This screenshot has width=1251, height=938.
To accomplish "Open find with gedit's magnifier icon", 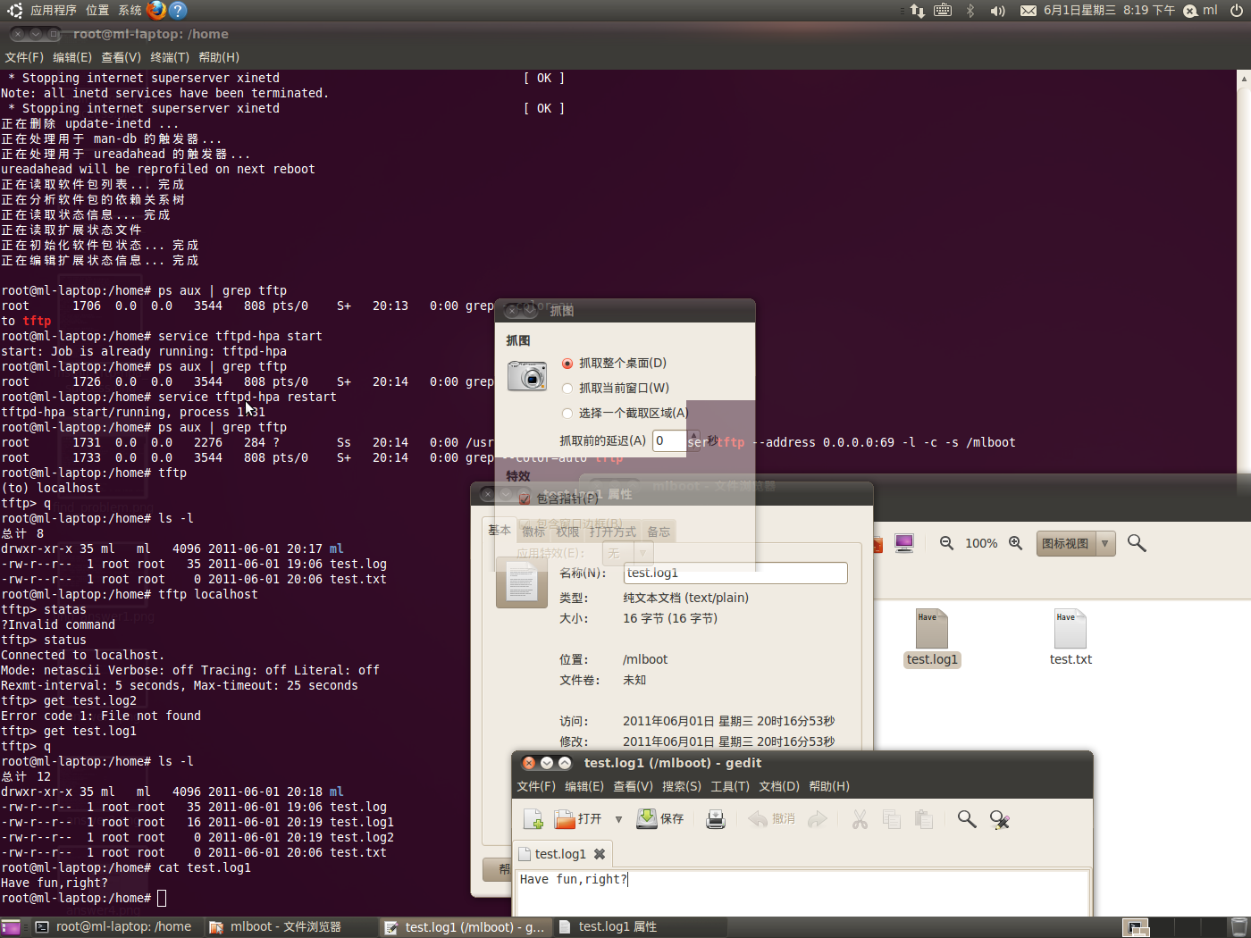I will tap(967, 819).
